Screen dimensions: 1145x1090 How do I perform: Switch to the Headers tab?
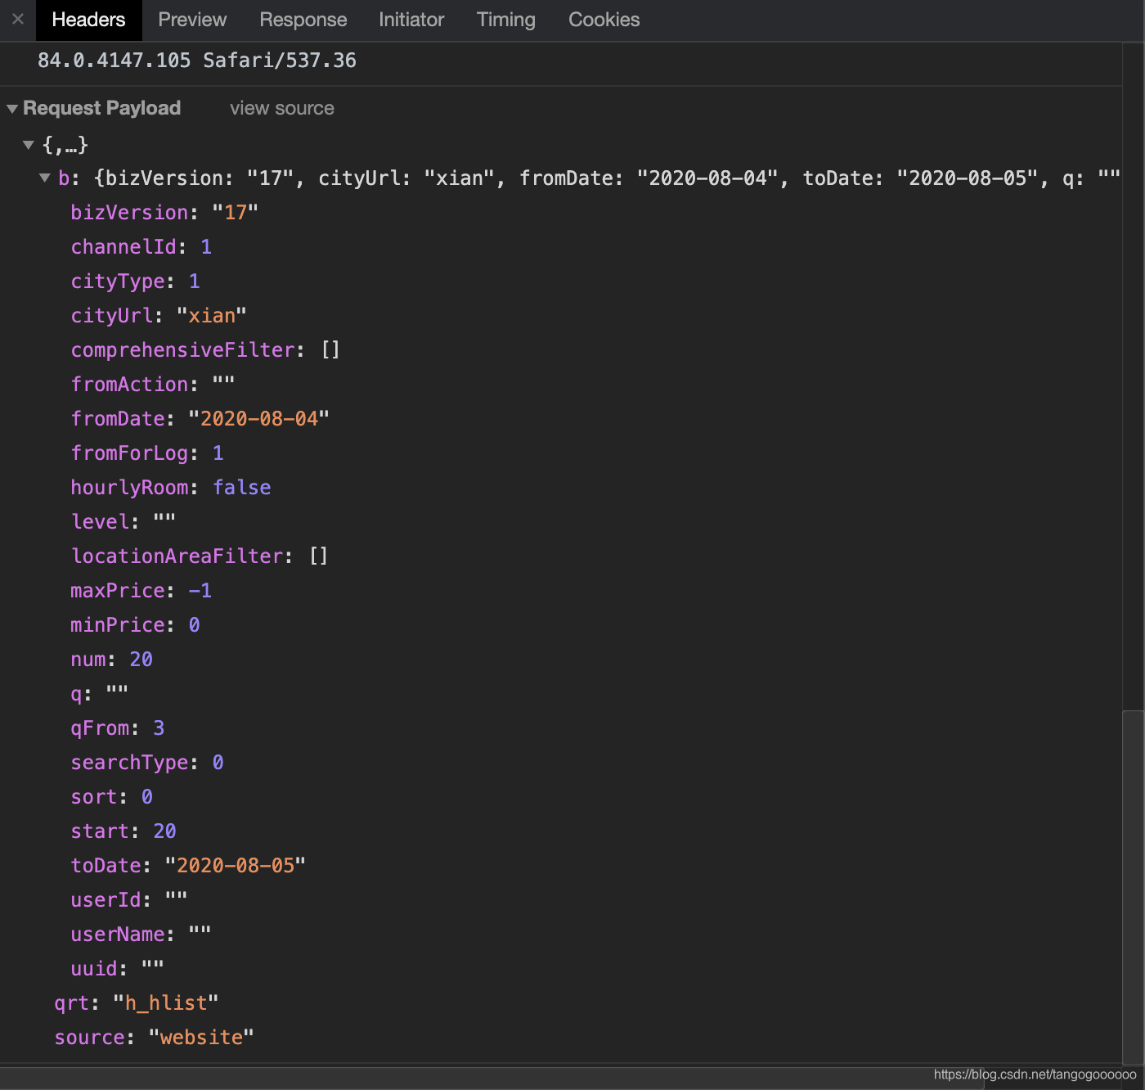pos(88,20)
